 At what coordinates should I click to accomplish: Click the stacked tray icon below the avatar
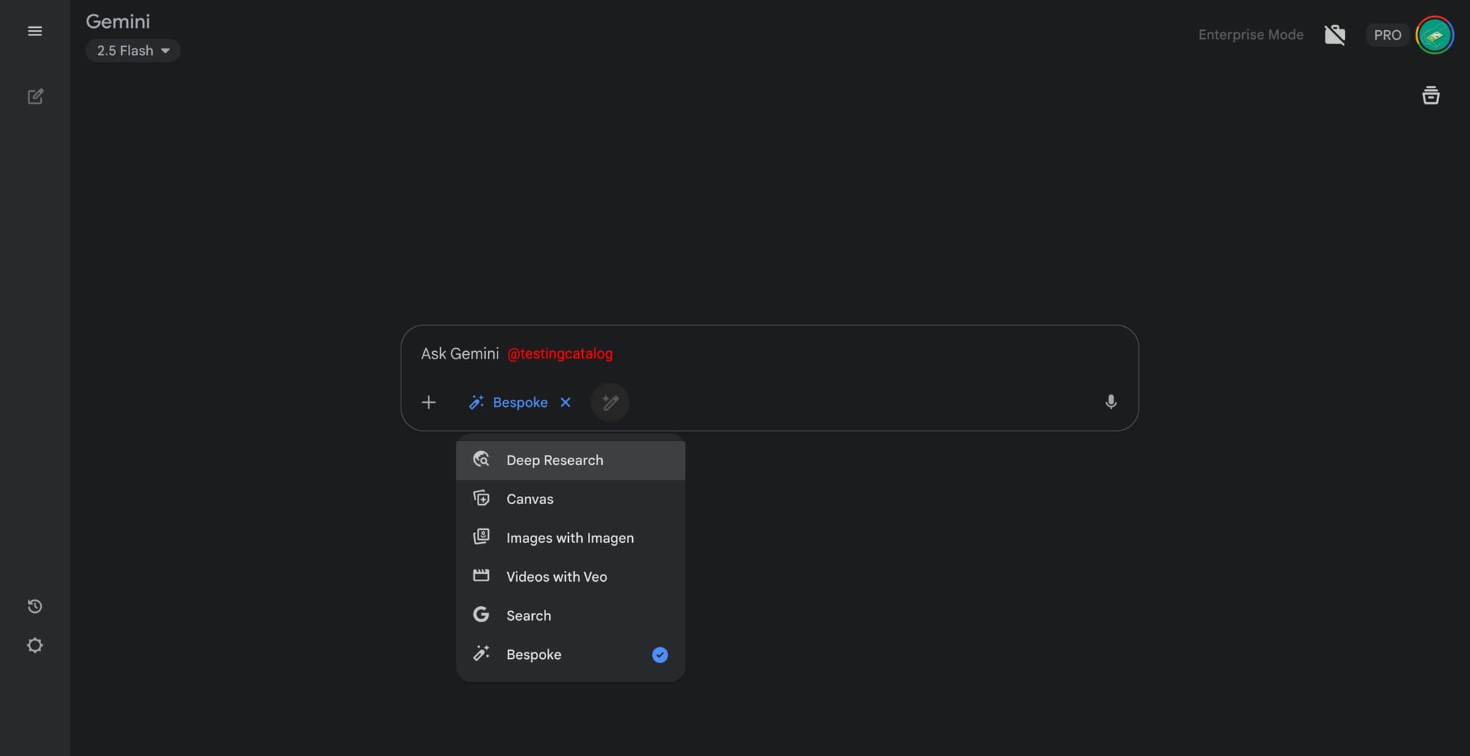coord(1430,96)
